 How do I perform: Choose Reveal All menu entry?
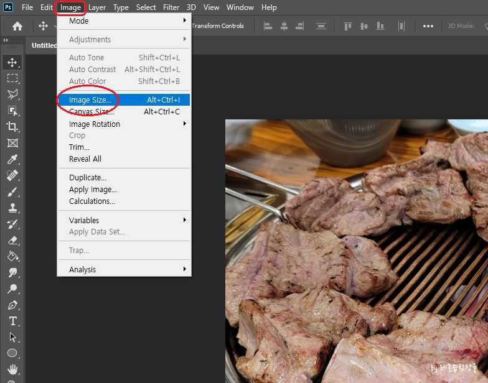[x=124, y=159]
